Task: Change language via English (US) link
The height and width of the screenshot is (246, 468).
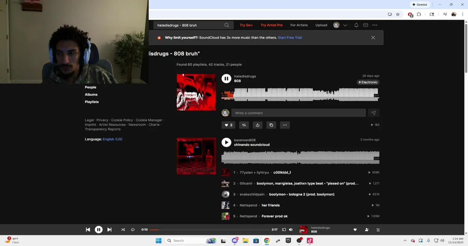Action: coord(112,139)
